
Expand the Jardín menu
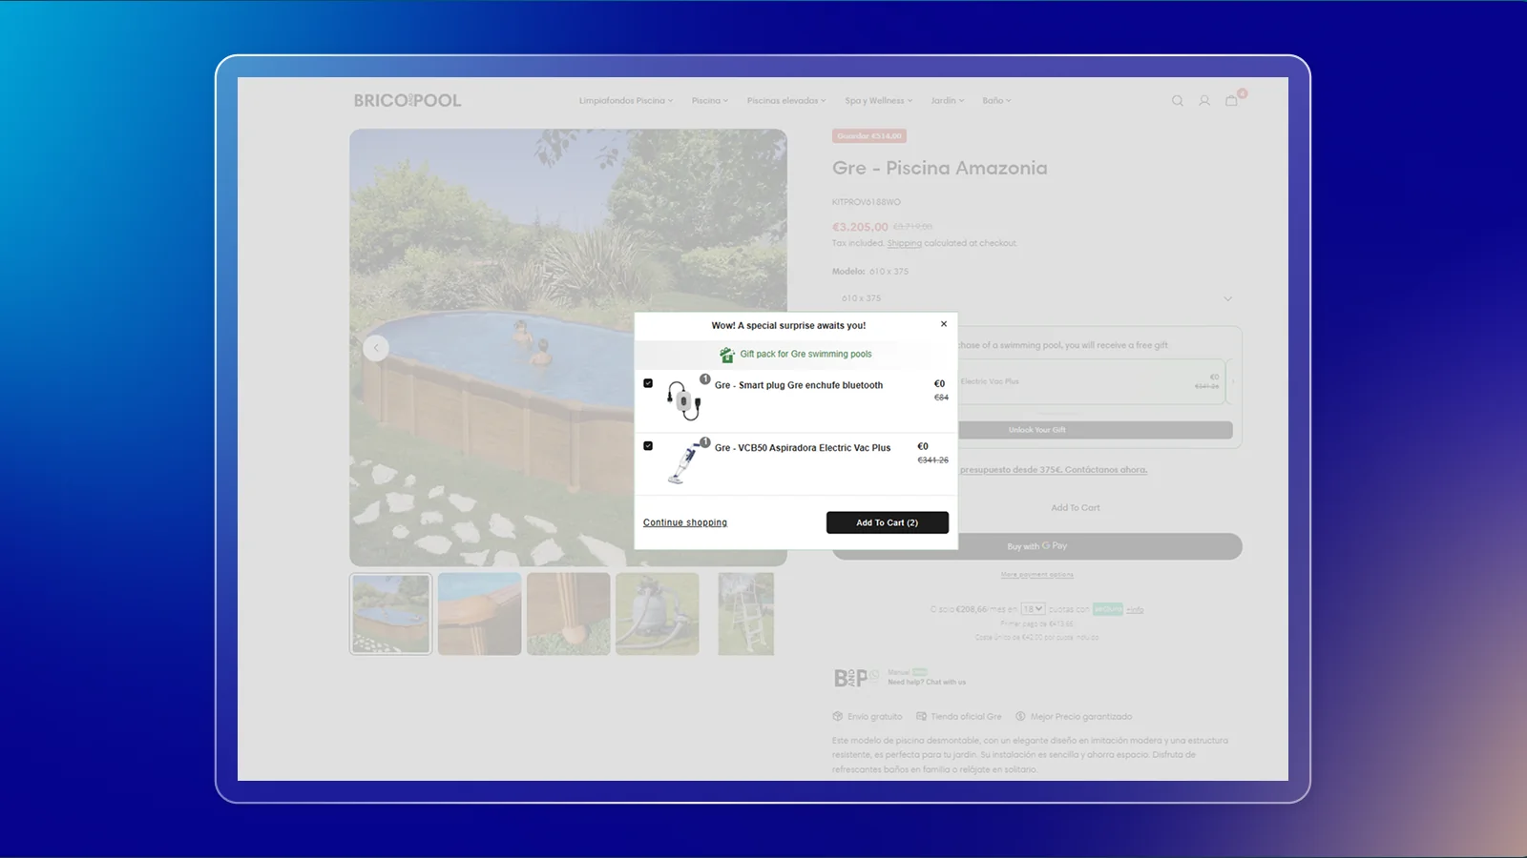coord(948,100)
